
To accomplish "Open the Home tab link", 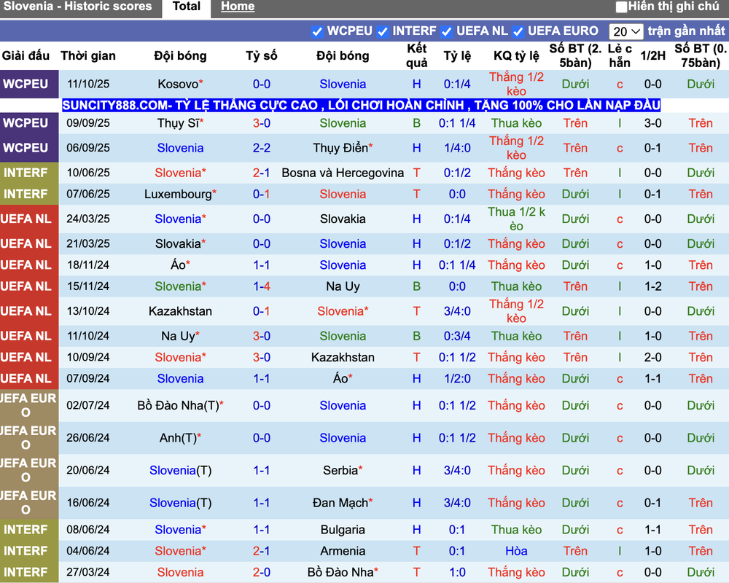I will pyautogui.click(x=238, y=7).
